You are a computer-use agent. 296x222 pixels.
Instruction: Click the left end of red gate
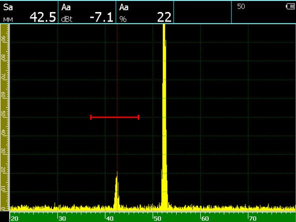click(x=91, y=117)
